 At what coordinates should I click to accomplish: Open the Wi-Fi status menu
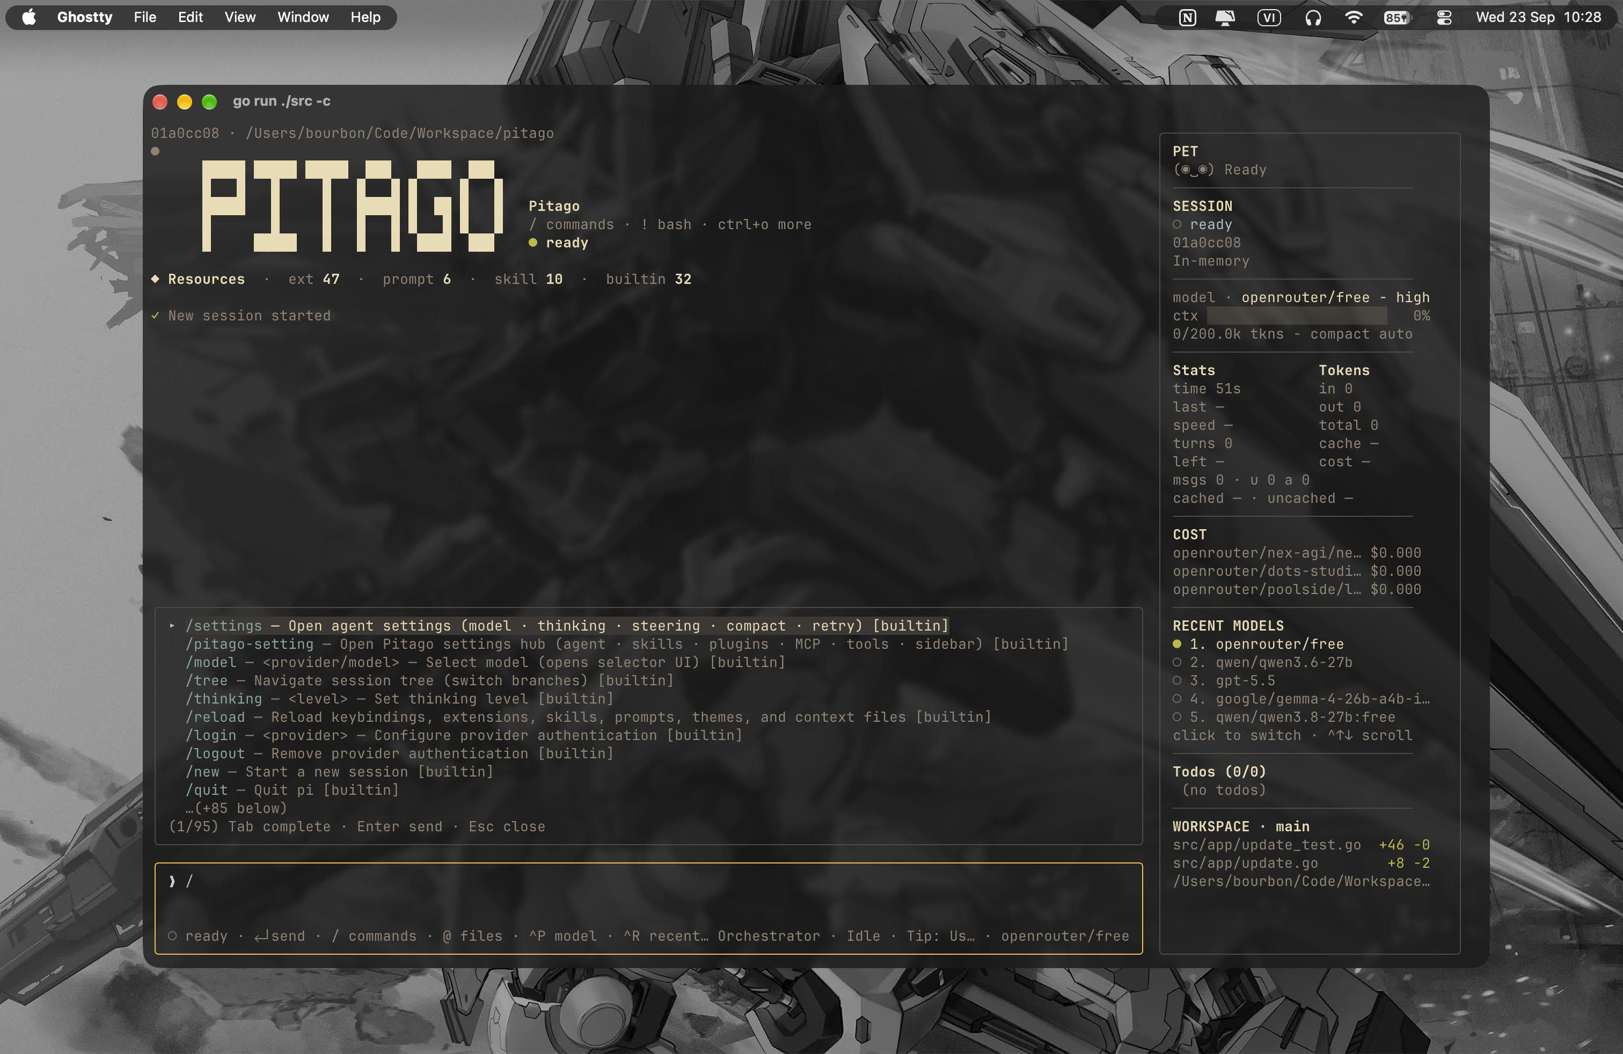pyautogui.click(x=1354, y=18)
